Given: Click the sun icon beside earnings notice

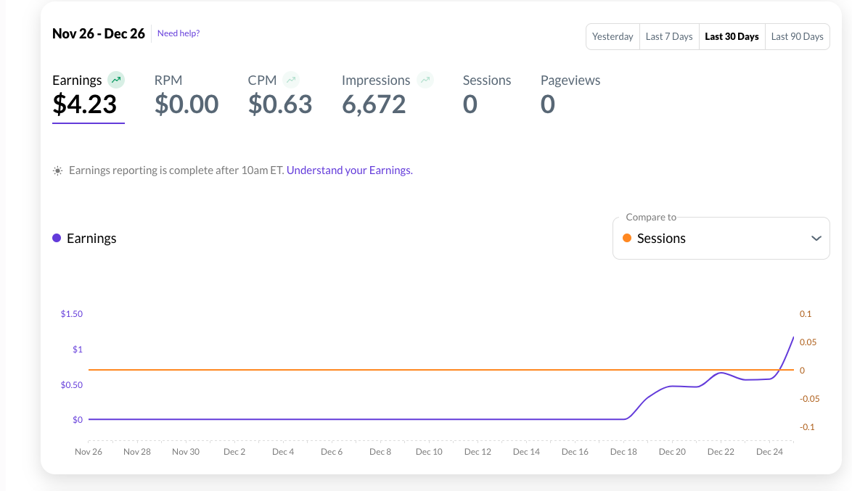Looking at the screenshot, I should click(x=58, y=171).
